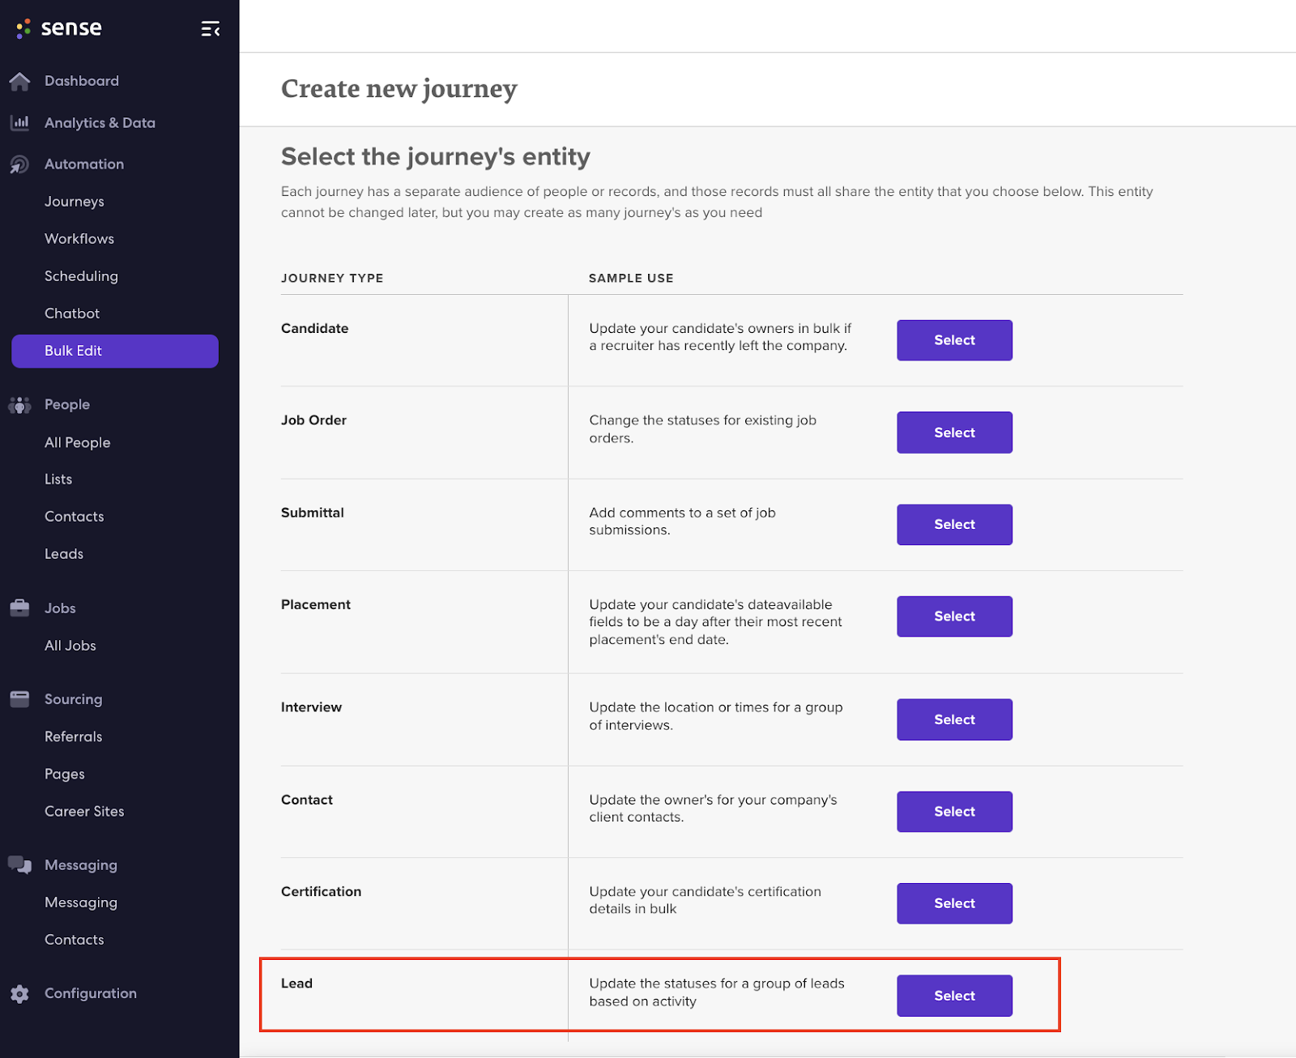Select the Lead journey type
The image size is (1296, 1058).
[x=954, y=996]
